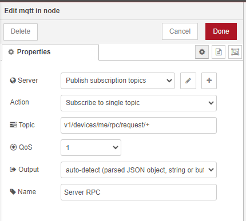Delete this mqtt in node

[x=21, y=32]
